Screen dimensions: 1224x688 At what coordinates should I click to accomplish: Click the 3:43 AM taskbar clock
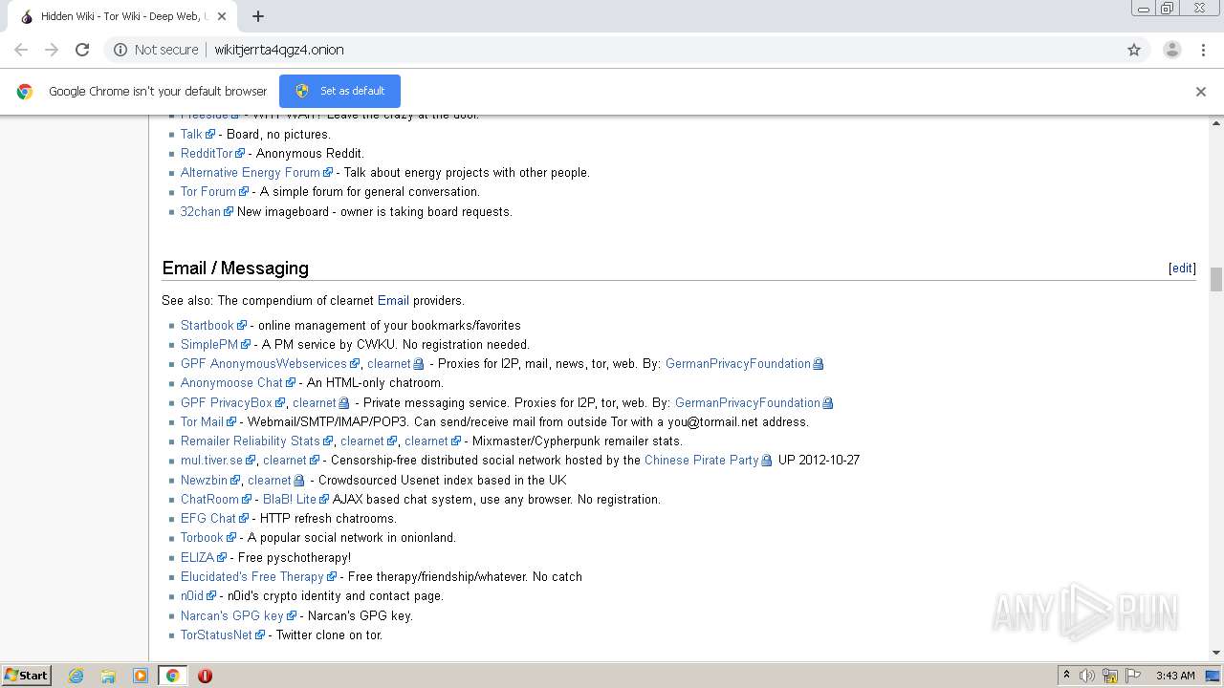pyautogui.click(x=1175, y=676)
